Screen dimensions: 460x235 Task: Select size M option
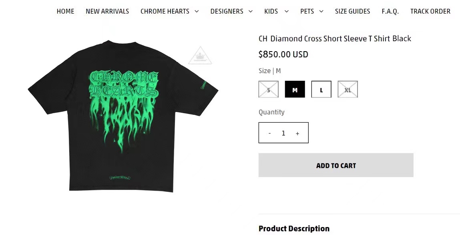pyautogui.click(x=295, y=89)
